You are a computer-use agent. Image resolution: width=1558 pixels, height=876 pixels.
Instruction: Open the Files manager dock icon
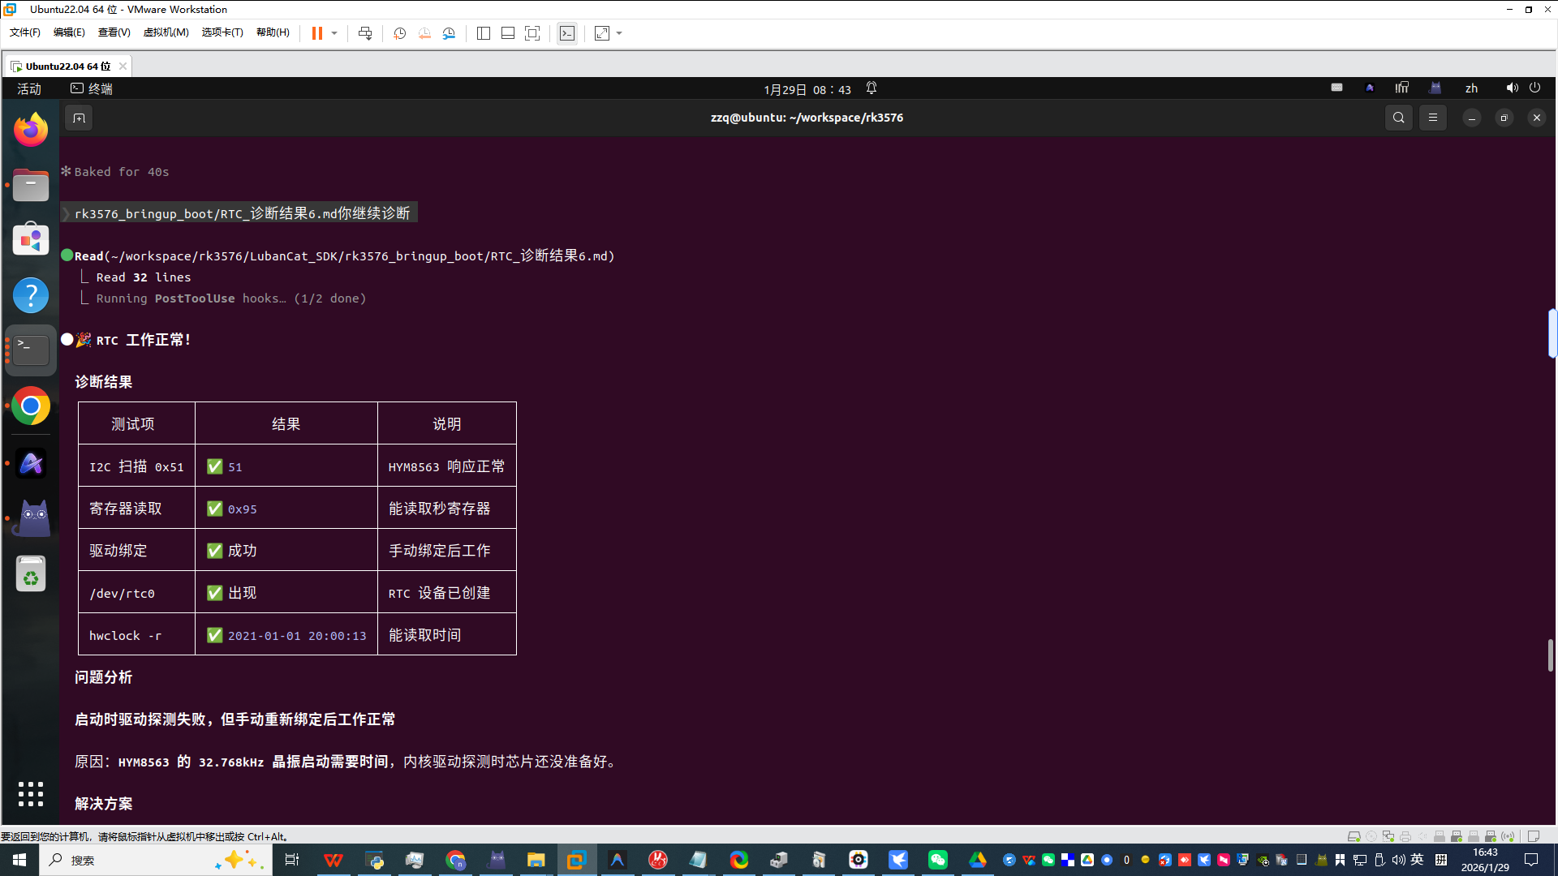tap(31, 186)
